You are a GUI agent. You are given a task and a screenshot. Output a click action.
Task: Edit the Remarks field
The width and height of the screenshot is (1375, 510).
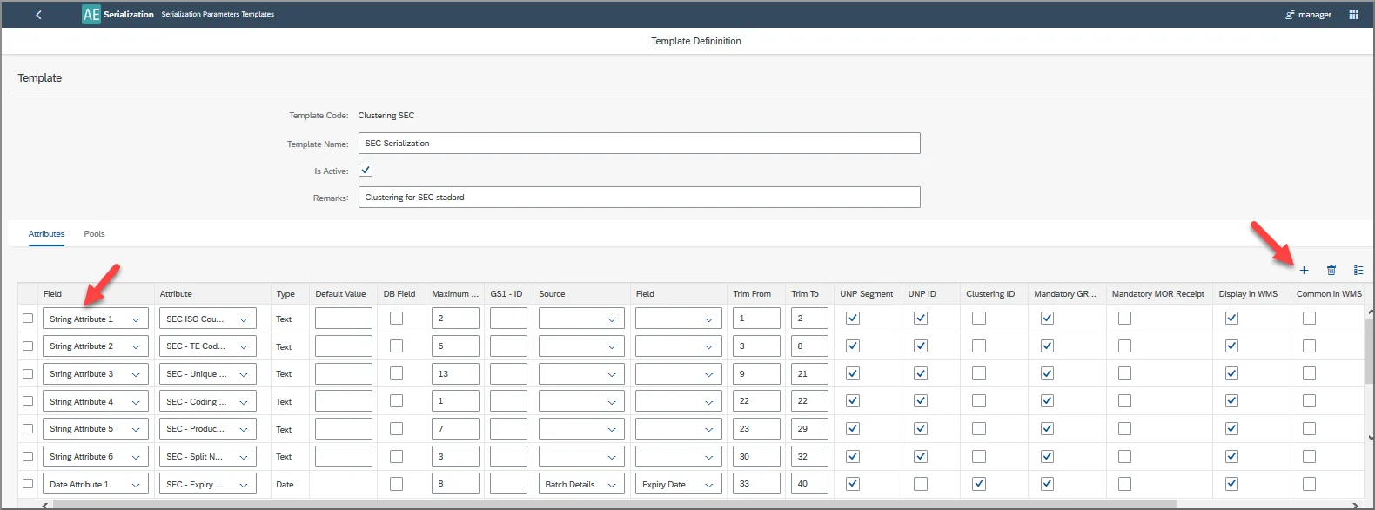[639, 198]
